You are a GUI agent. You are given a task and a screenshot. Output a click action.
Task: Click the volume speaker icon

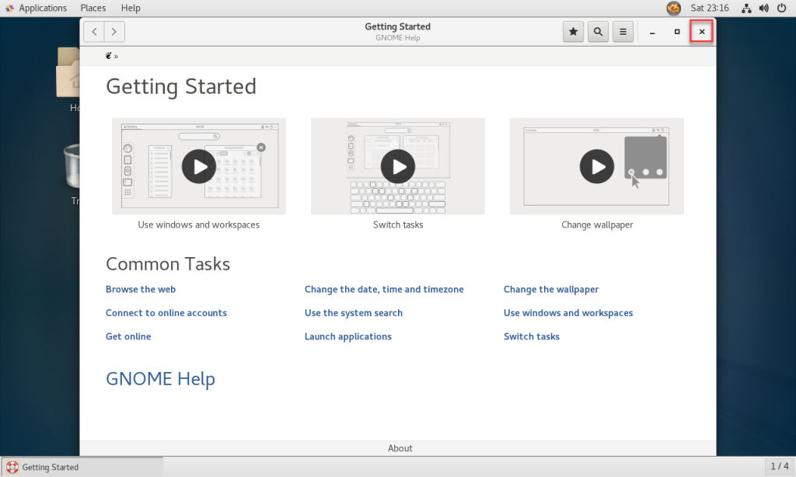pos(763,8)
